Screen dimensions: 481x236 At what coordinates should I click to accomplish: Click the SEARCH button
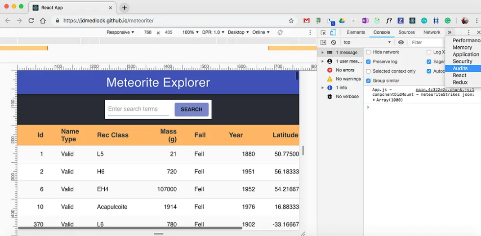[x=192, y=110]
